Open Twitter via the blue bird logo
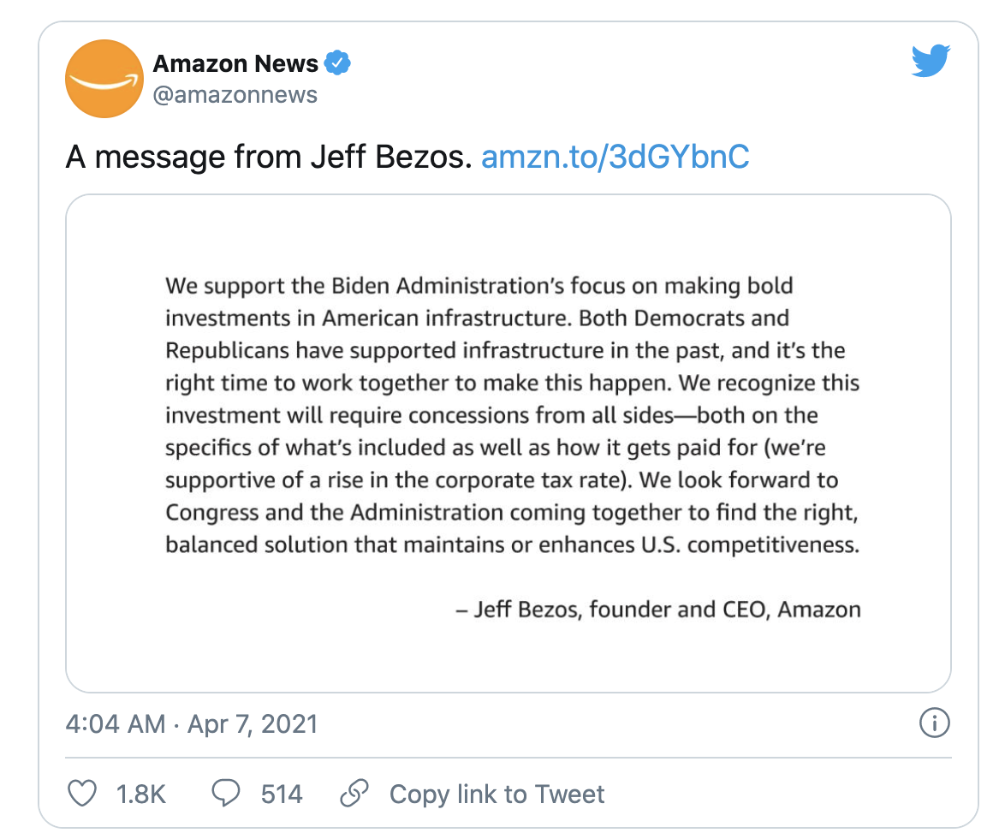 931,62
